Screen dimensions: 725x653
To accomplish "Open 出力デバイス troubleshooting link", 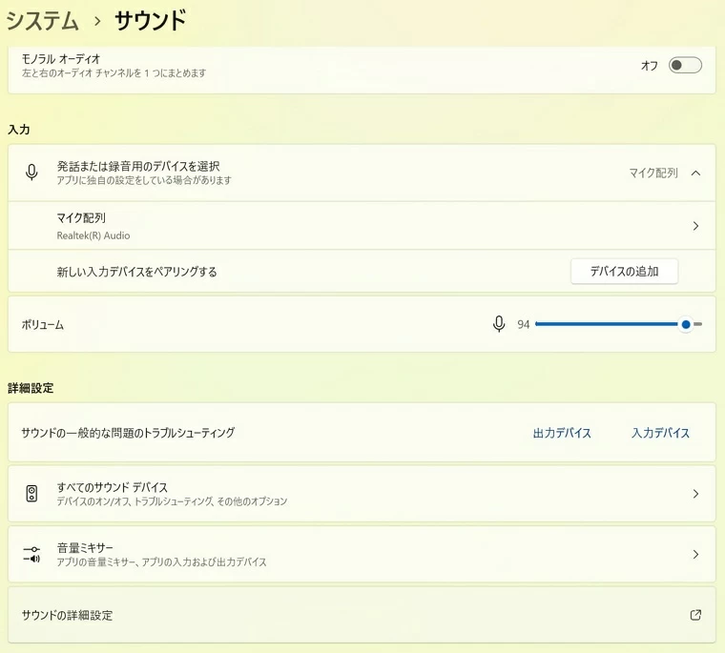I will click(x=562, y=433).
